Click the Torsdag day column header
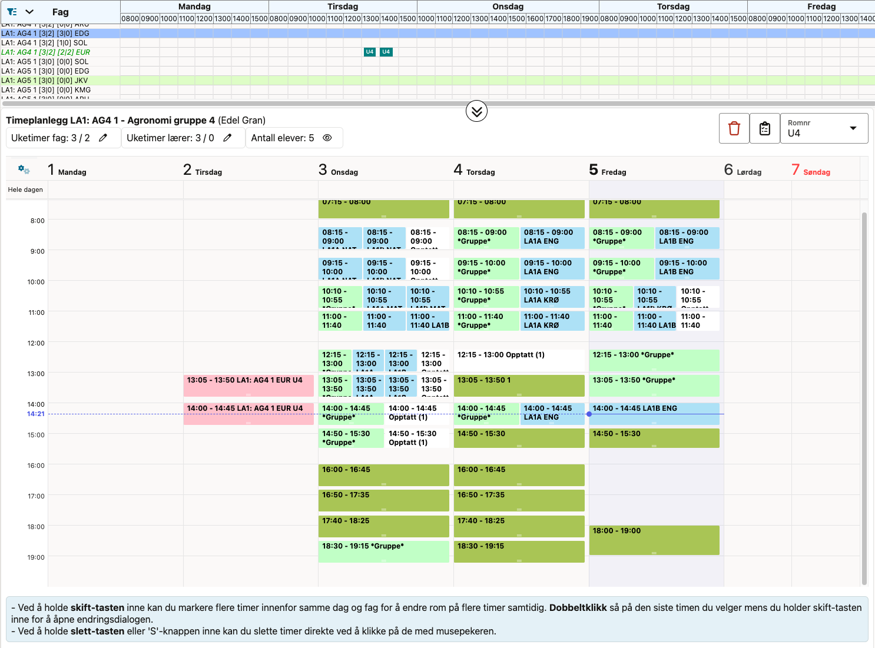This screenshot has width=875, height=648. tap(521, 170)
